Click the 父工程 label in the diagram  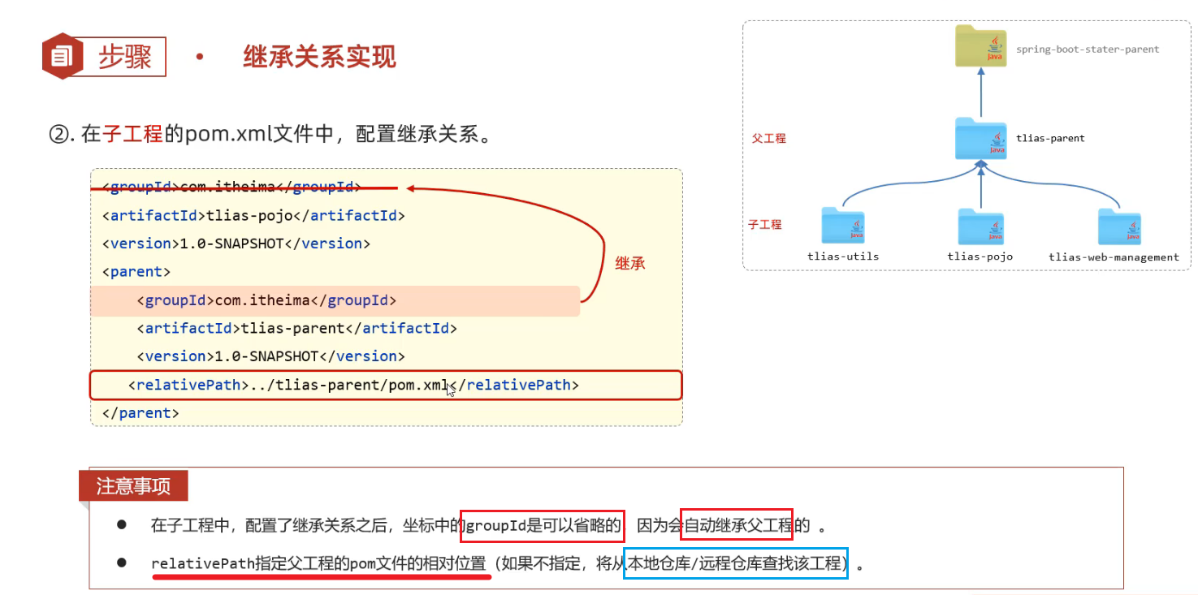point(768,139)
